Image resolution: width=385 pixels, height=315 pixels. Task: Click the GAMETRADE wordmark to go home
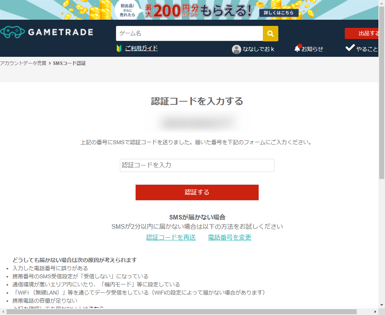(x=60, y=32)
